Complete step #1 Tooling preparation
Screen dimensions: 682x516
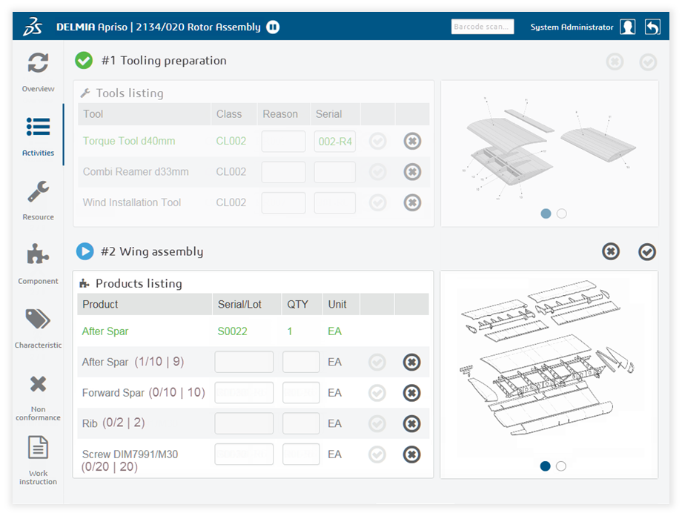pos(648,62)
